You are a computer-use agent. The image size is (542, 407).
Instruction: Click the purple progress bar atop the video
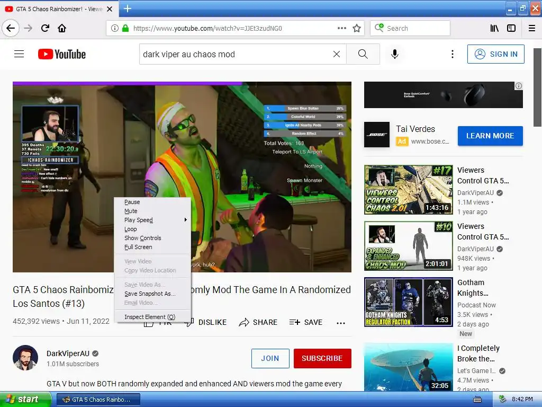127,83
